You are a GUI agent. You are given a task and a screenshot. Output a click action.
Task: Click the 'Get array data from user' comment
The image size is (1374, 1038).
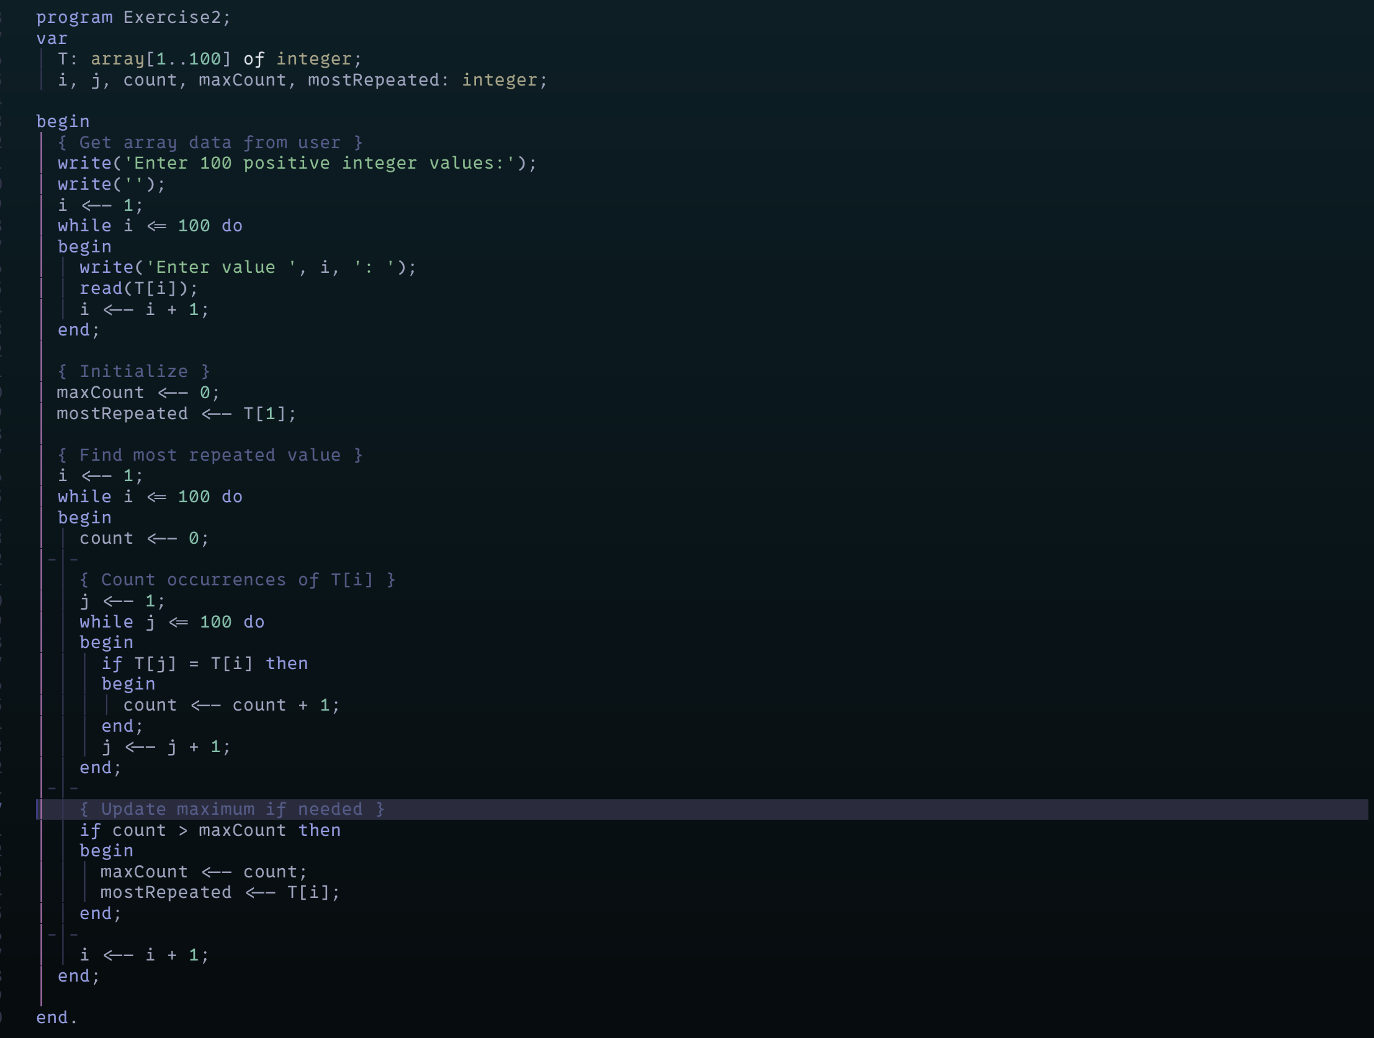(x=209, y=143)
